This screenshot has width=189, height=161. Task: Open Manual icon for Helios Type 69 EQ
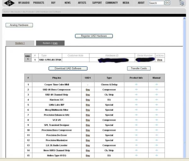pos(157,156)
